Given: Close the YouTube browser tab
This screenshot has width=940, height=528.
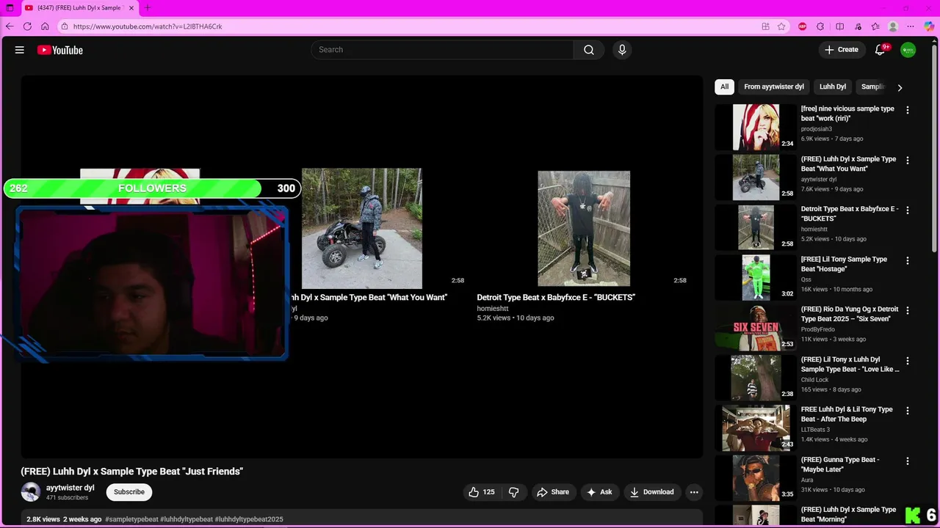Looking at the screenshot, I should (x=131, y=8).
